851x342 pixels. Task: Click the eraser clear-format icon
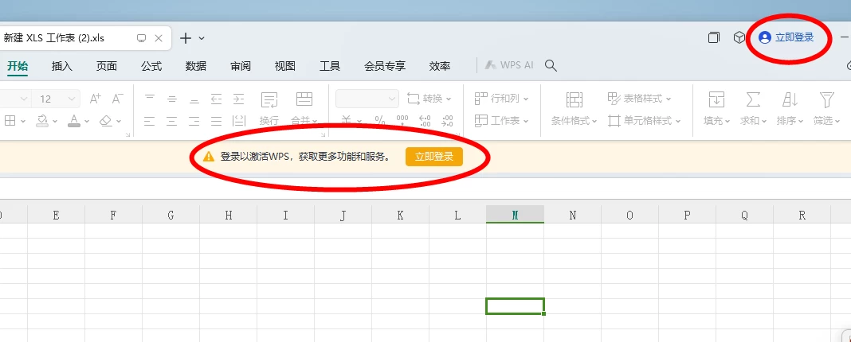(x=107, y=120)
